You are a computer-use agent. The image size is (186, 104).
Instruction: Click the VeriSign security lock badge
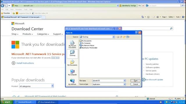(128, 5)
